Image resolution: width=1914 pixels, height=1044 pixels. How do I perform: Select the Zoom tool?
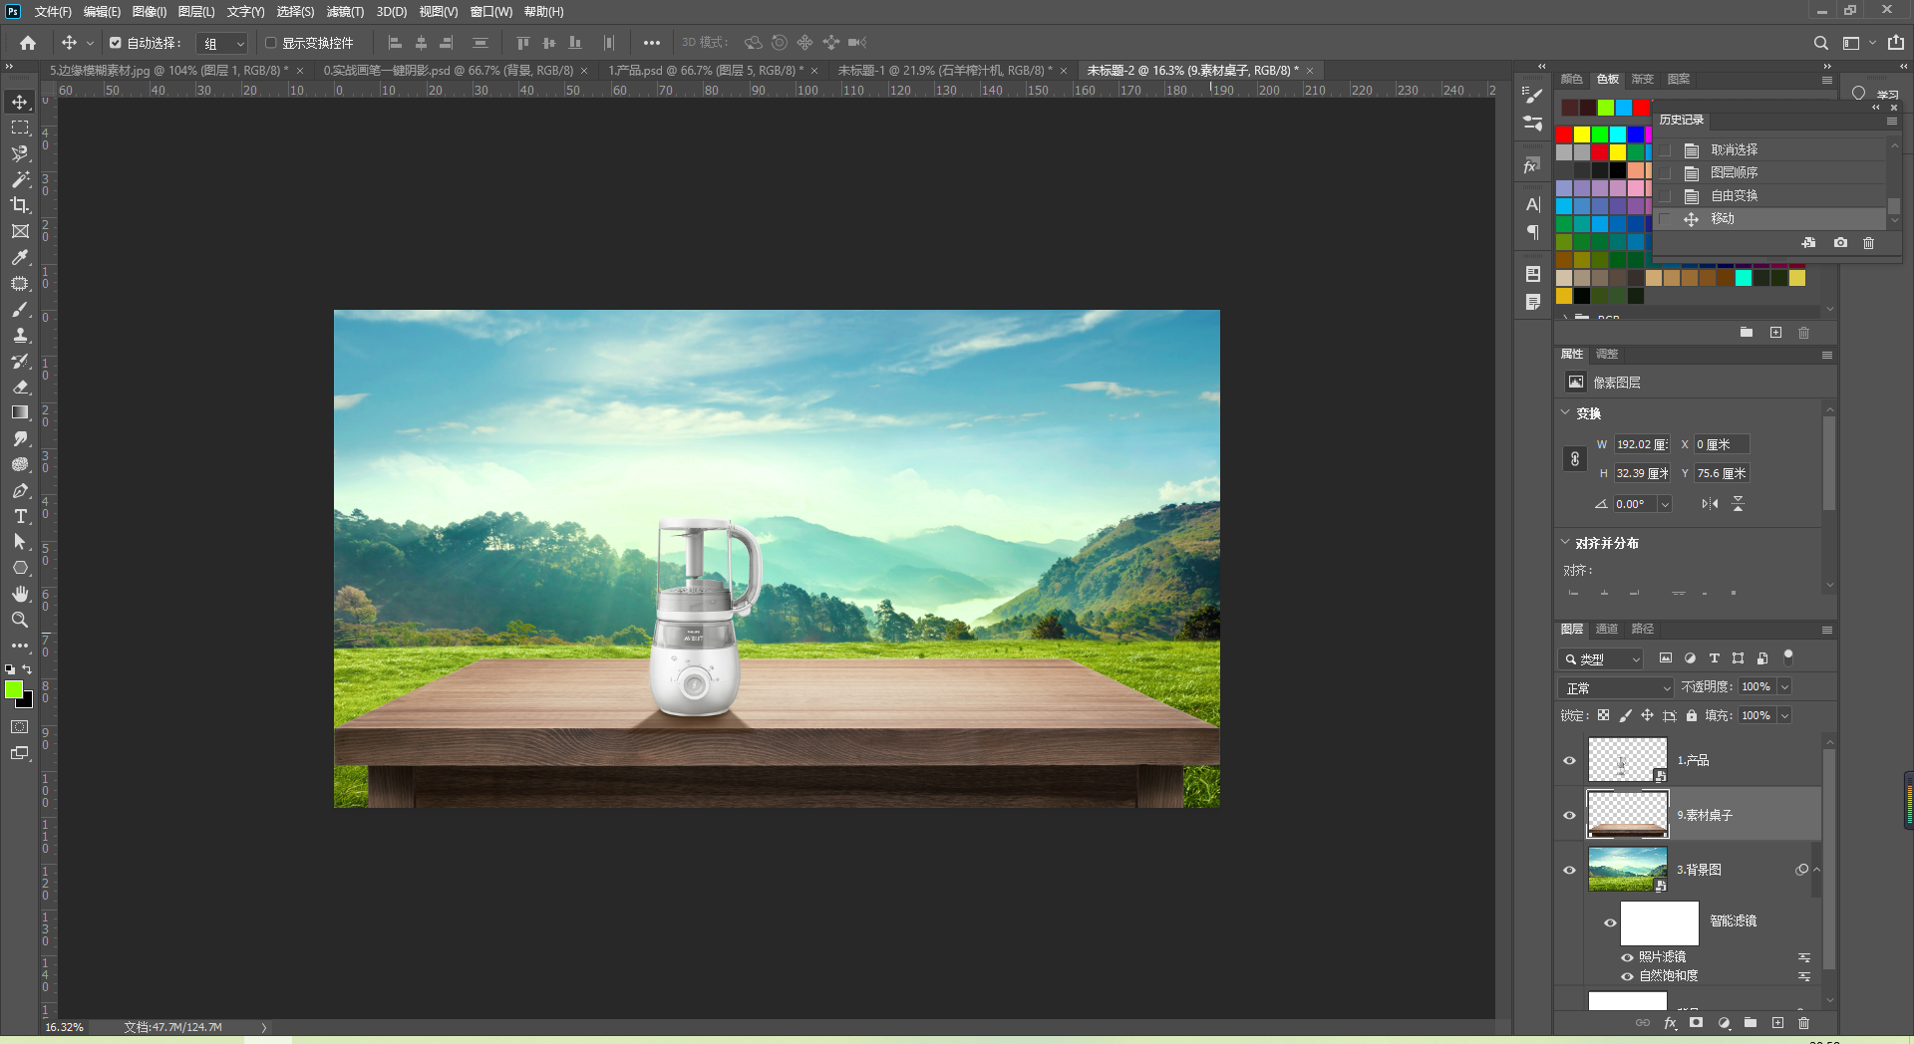20,620
